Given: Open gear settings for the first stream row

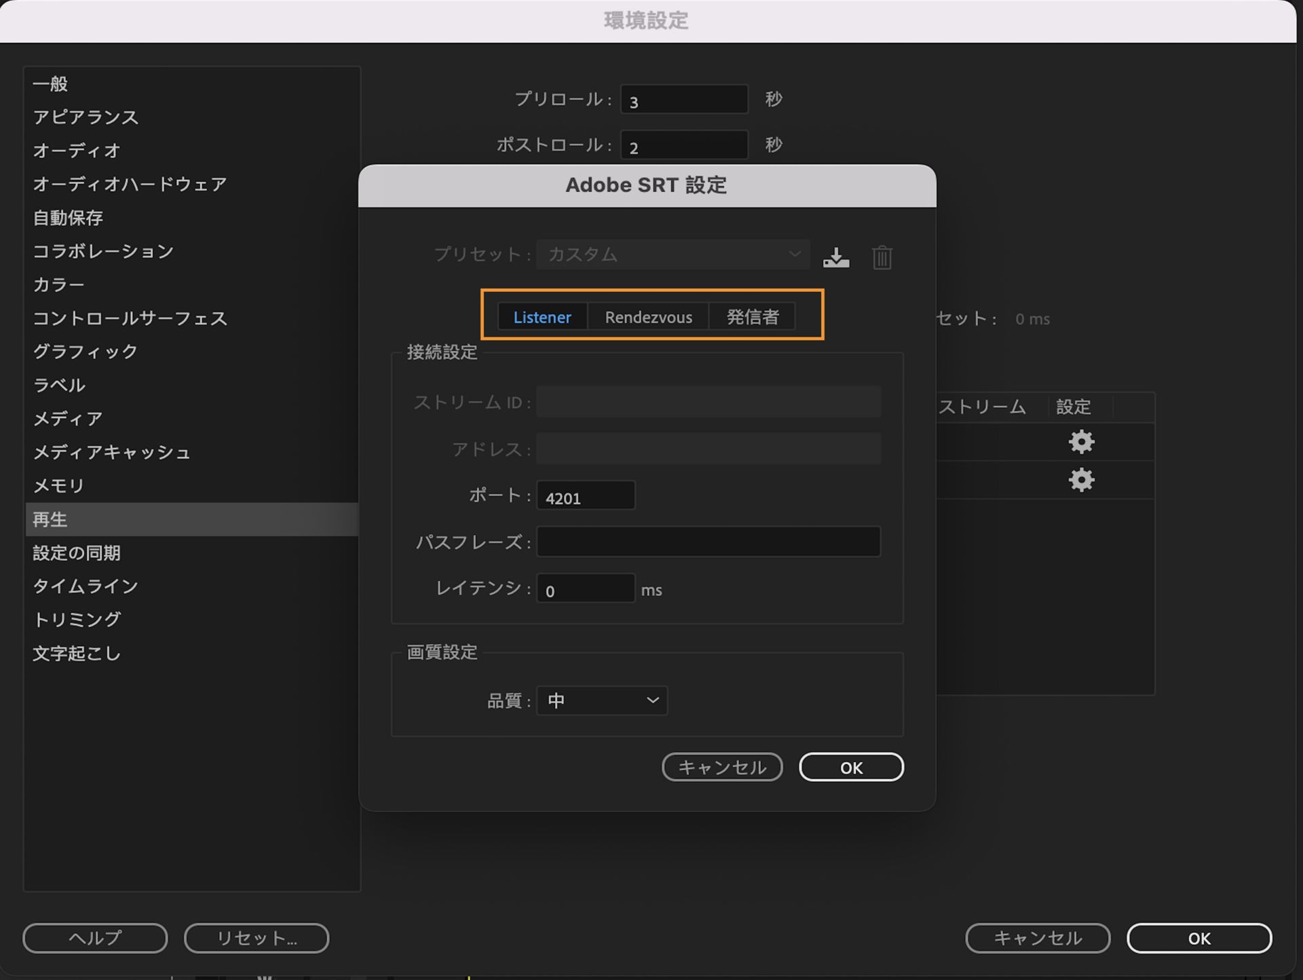Looking at the screenshot, I should coord(1080,442).
